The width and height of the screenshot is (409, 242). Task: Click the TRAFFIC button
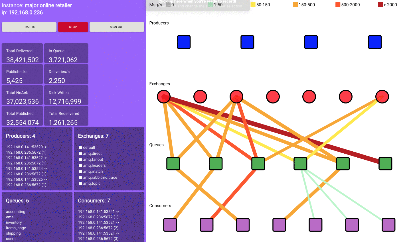(29, 27)
